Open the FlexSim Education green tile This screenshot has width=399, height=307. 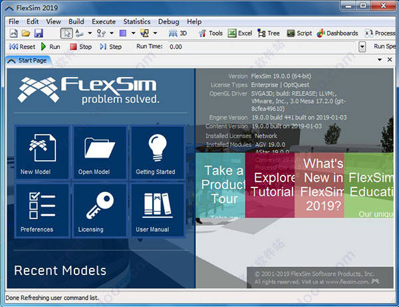[368, 185]
